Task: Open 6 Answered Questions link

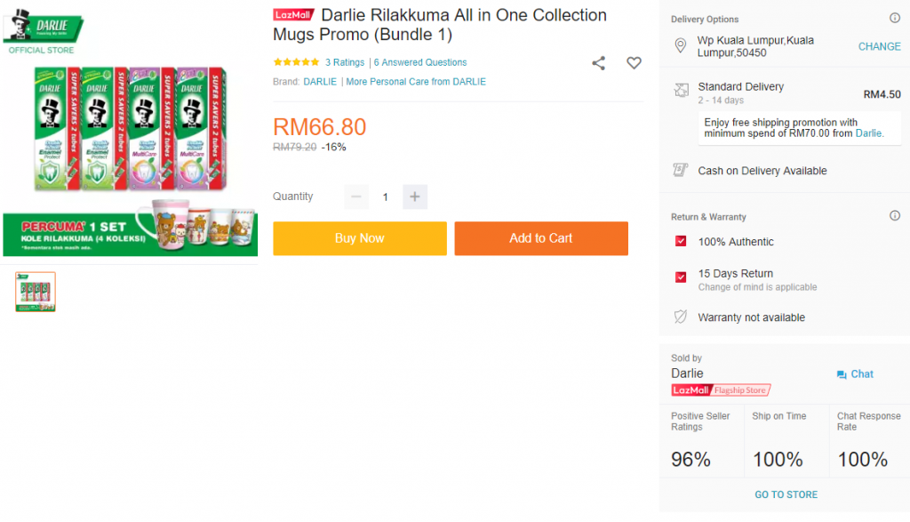Action: coord(420,62)
